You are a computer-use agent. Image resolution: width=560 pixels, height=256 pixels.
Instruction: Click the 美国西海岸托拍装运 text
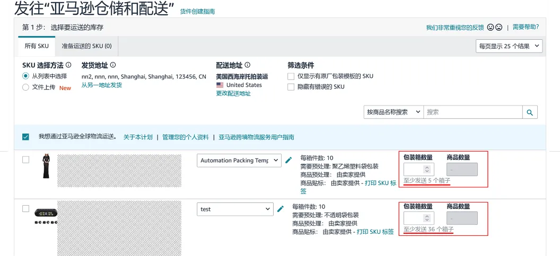tap(242, 76)
